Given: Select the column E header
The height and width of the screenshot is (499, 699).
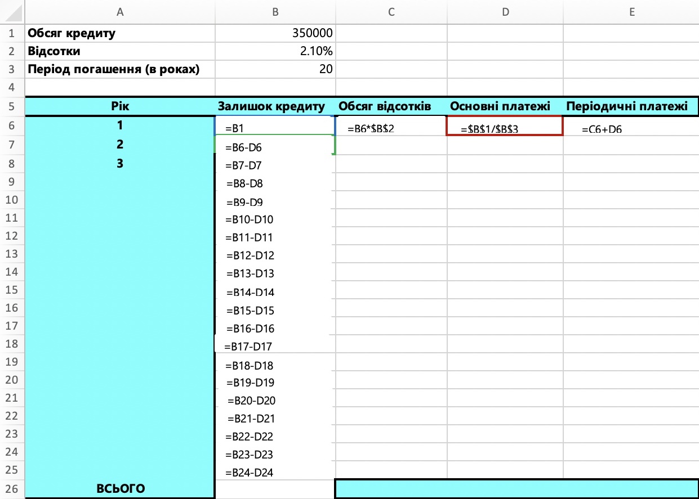Looking at the screenshot, I should click(631, 12).
